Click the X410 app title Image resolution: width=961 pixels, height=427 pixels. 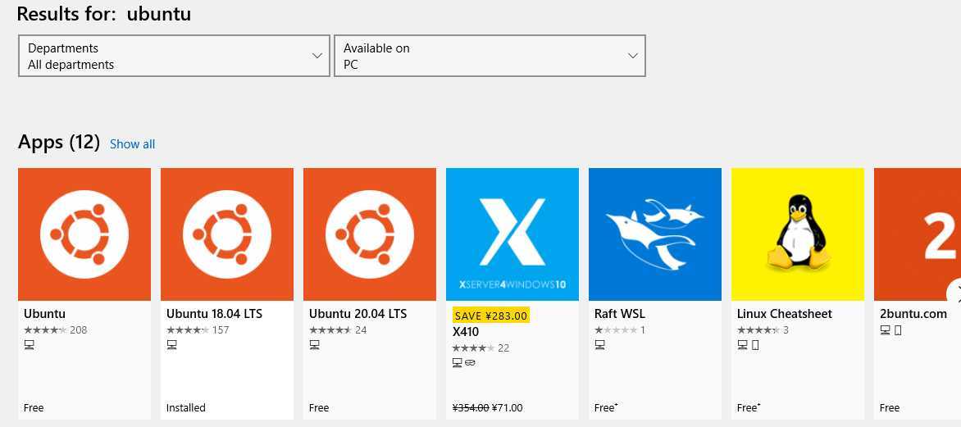click(465, 332)
